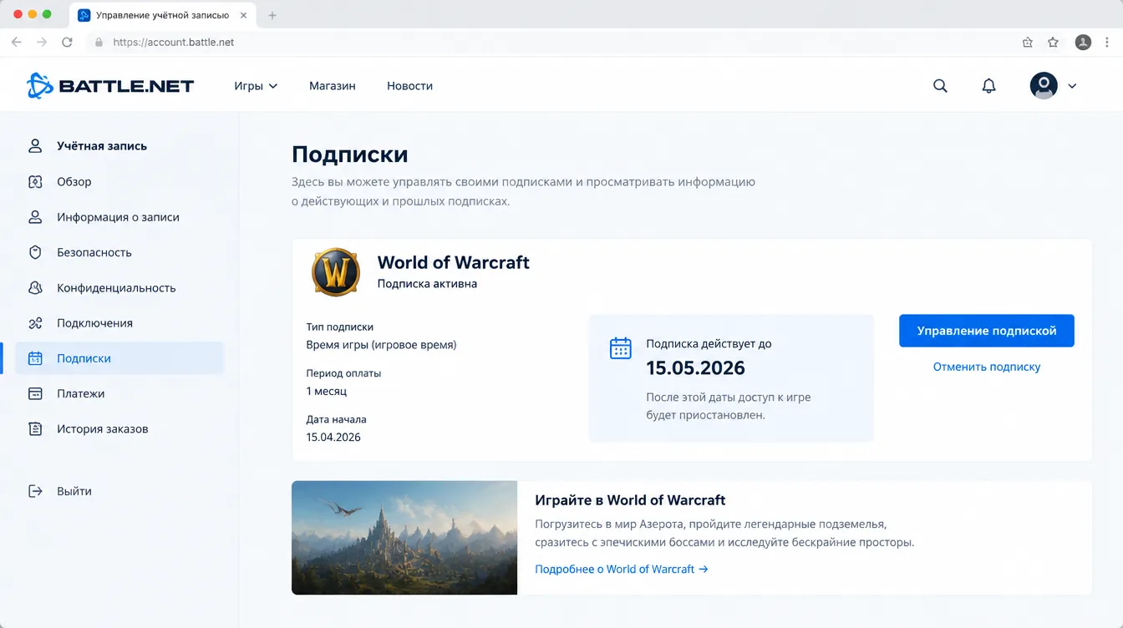
Task: Click the История заказов icon
Action: point(35,429)
